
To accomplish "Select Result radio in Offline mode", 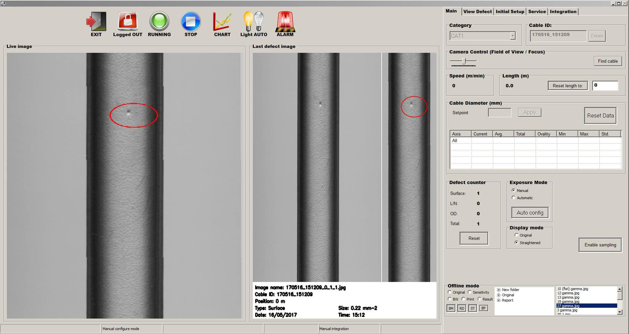I will tap(479, 299).
